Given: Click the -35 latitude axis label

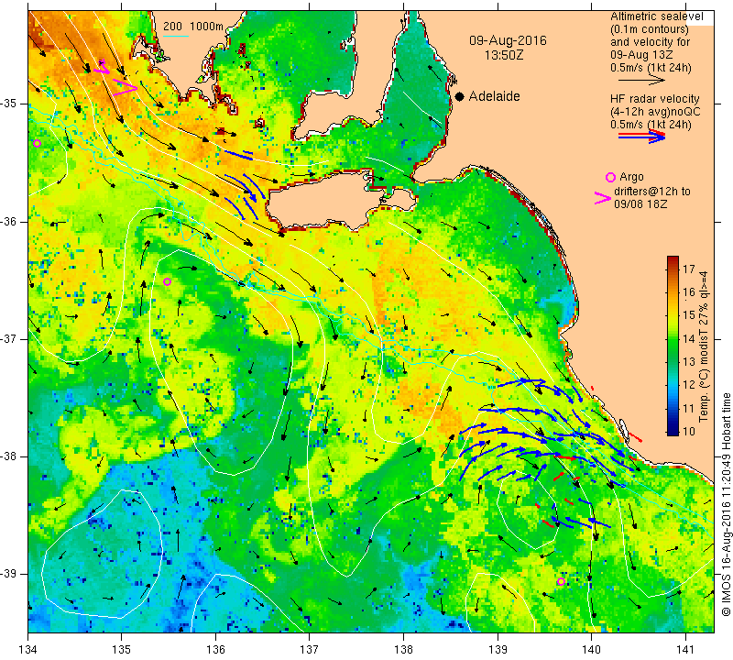Looking at the screenshot, I should pyautogui.click(x=10, y=104).
